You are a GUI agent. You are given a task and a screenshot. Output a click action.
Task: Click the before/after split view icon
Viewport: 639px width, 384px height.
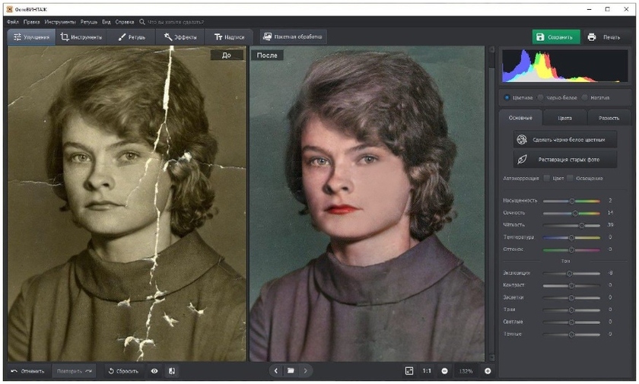[x=172, y=371]
